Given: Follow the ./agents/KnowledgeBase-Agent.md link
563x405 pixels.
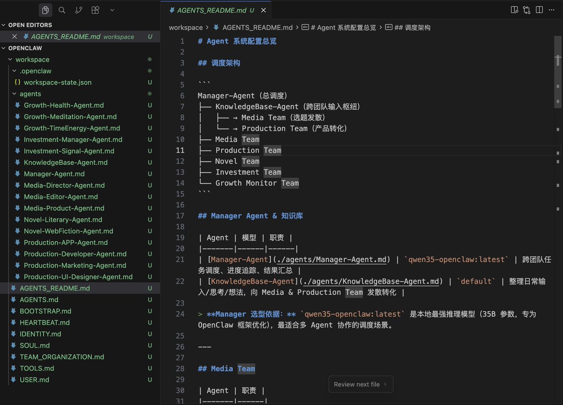Looking at the screenshot, I should (x=371, y=281).
